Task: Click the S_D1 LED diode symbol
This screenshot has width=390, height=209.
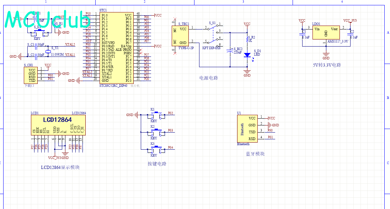Action: coord(248,55)
